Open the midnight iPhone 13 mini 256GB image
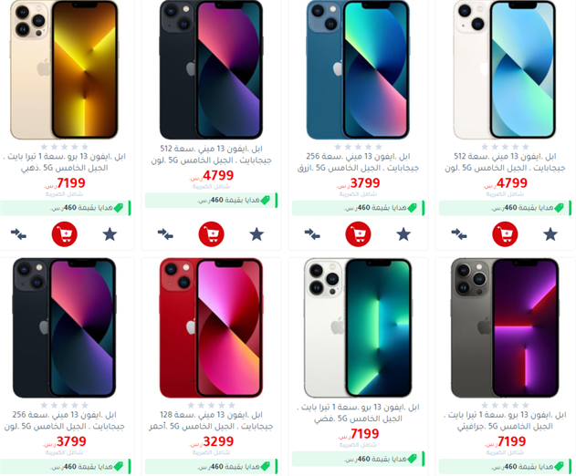The image size is (576, 476). tap(64, 327)
